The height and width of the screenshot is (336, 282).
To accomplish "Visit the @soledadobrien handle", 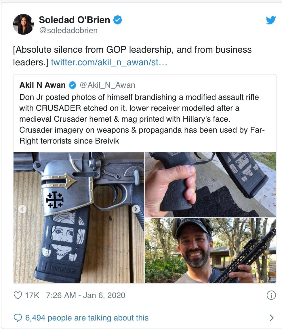I will [x=68, y=30].
